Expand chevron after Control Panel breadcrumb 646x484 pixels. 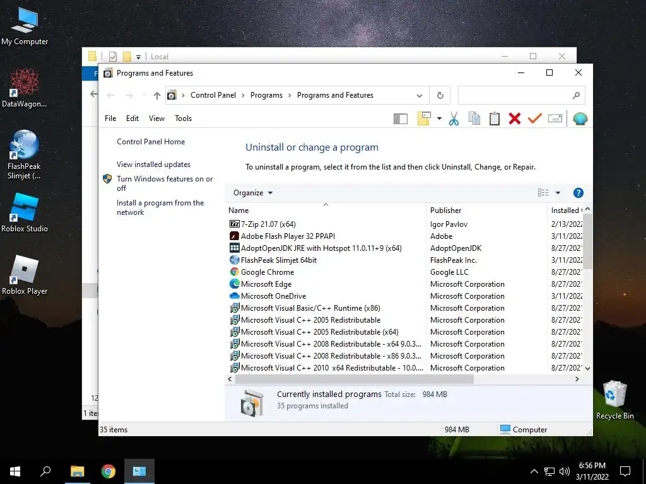(x=243, y=96)
